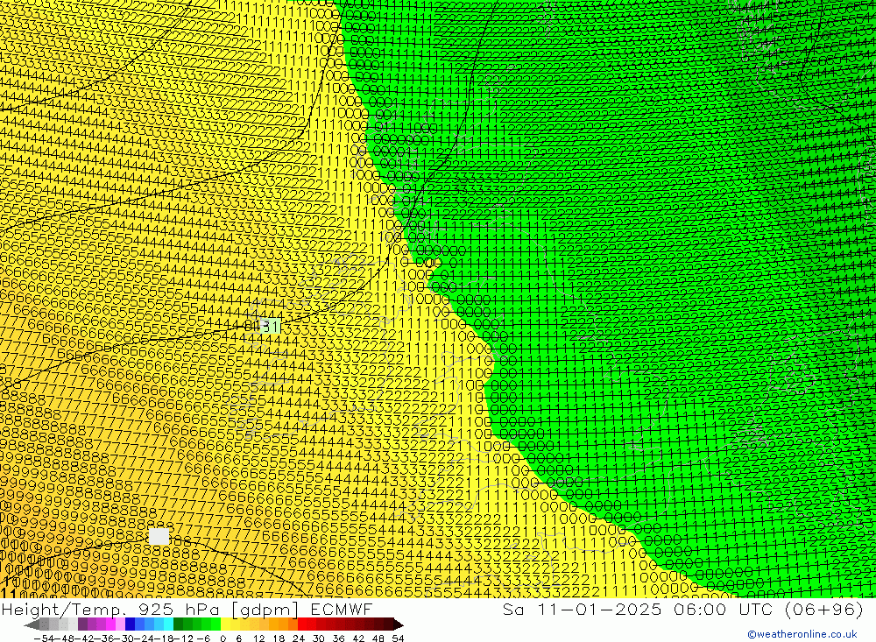Image resolution: width=876 pixels, height=642 pixels.
Task: Click the '-54' legend scale value
Action: tap(44, 638)
